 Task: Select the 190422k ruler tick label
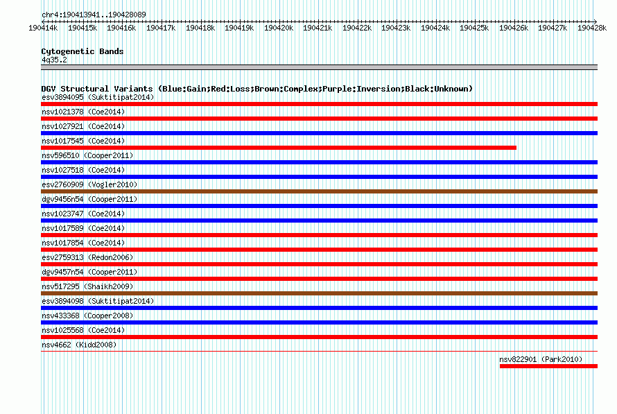point(357,28)
